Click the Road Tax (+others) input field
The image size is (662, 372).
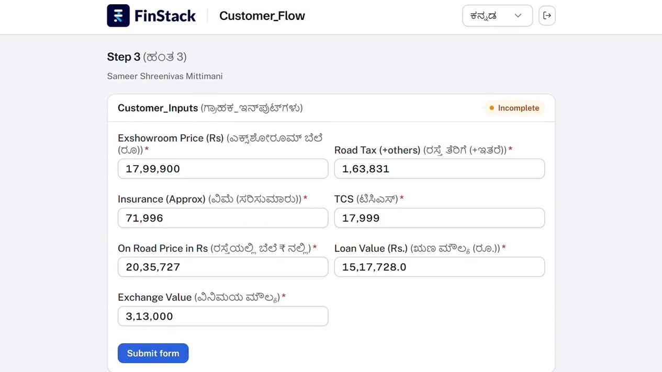440,169
